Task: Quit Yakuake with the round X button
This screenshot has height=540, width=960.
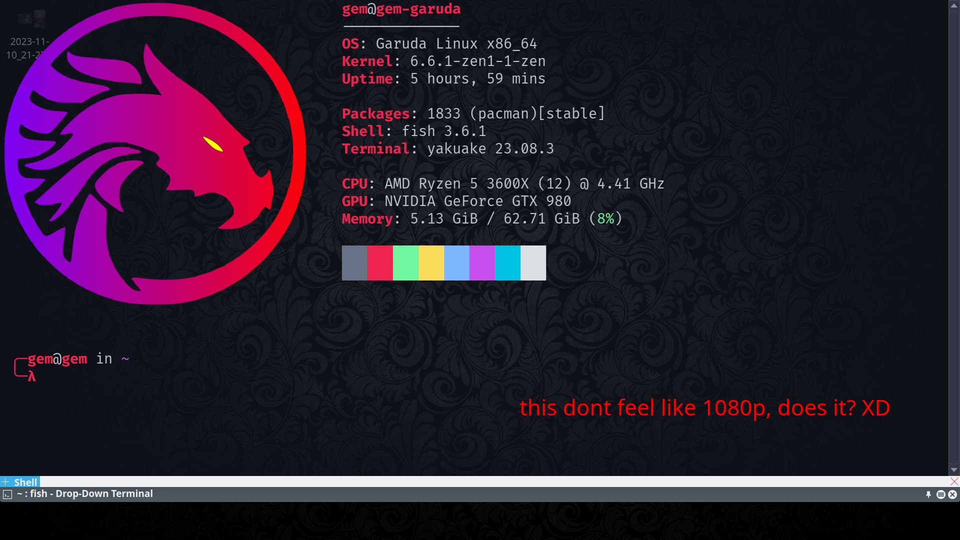Action: pos(952,494)
